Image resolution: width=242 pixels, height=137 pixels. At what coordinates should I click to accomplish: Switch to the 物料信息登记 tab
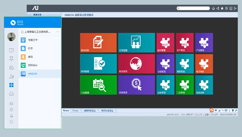pyautogui.click(x=108, y=111)
